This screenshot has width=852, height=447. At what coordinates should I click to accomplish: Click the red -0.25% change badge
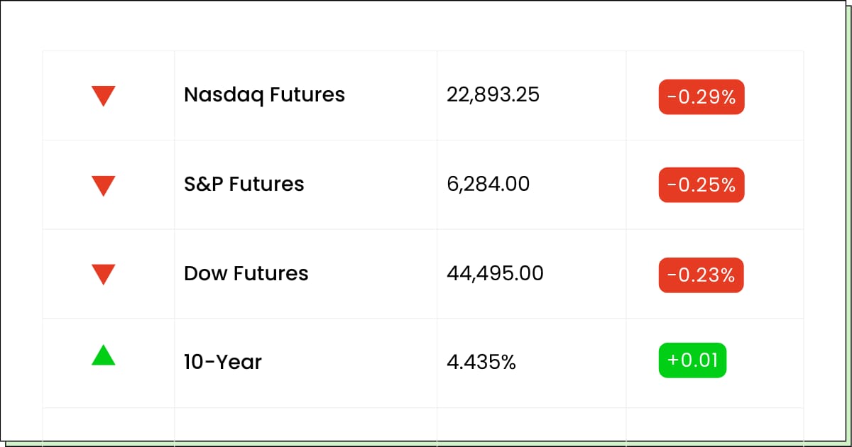(701, 185)
